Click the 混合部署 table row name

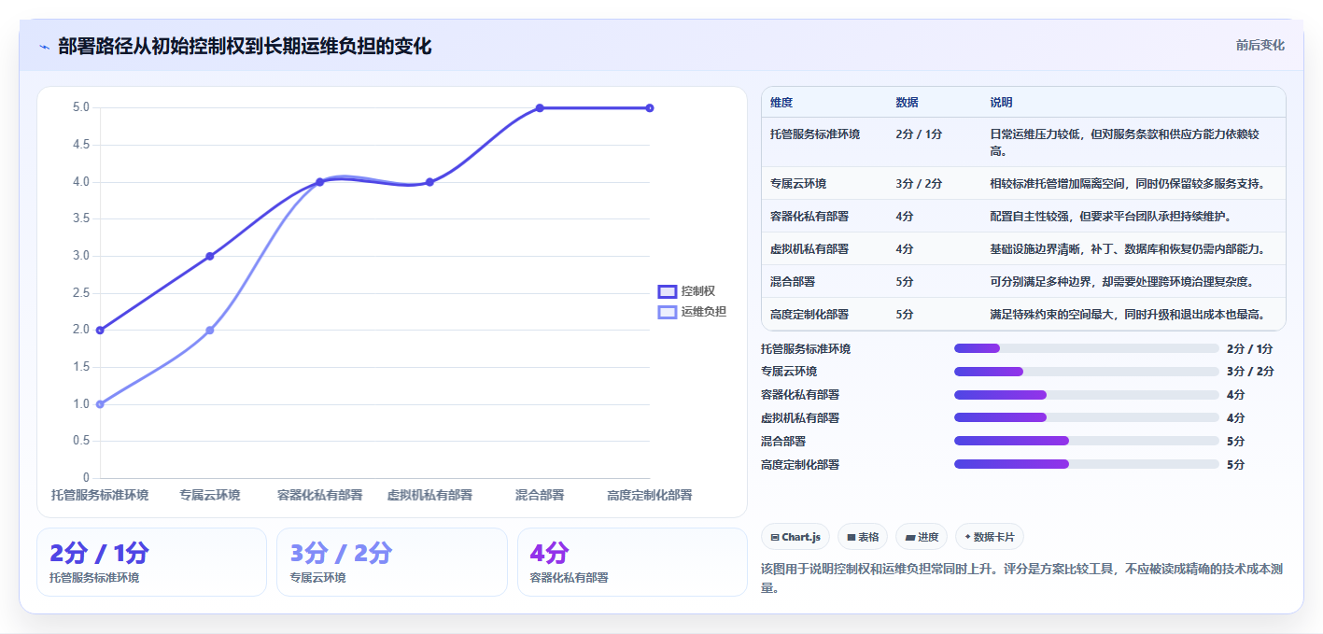click(x=793, y=282)
